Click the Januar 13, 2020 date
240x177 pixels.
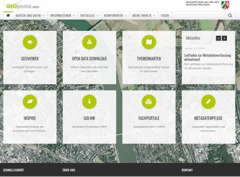194,48
